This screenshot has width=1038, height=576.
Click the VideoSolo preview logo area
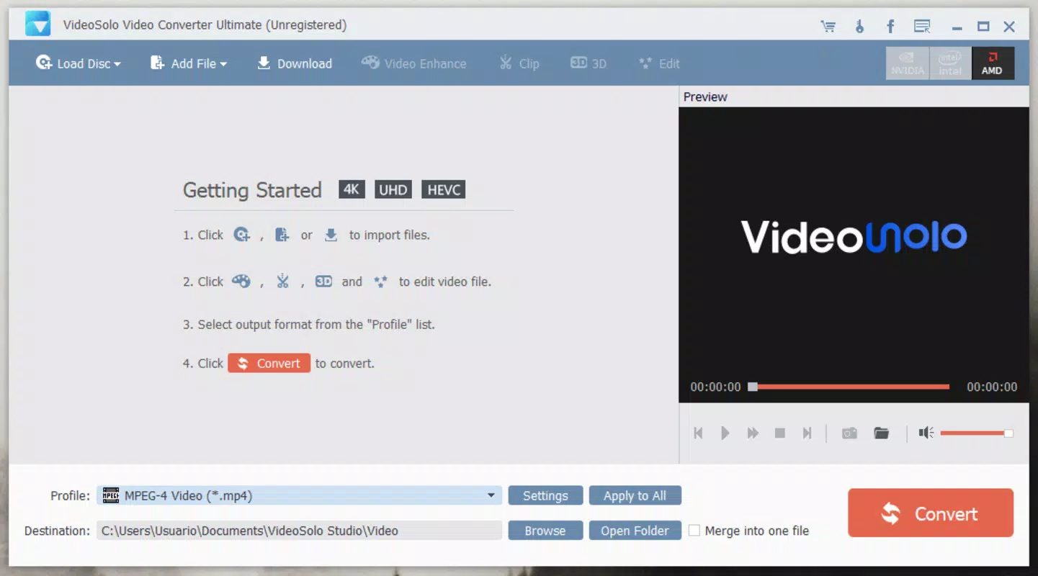854,237
